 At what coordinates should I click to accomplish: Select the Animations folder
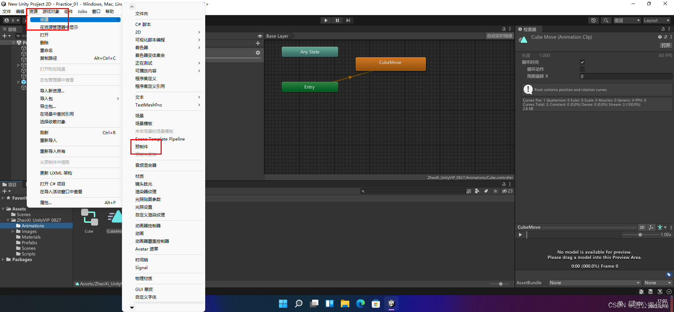(33, 226)
